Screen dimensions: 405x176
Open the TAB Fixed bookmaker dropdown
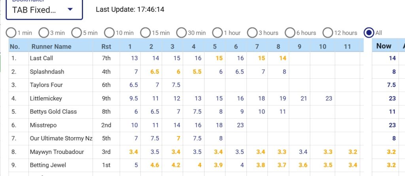44,9
